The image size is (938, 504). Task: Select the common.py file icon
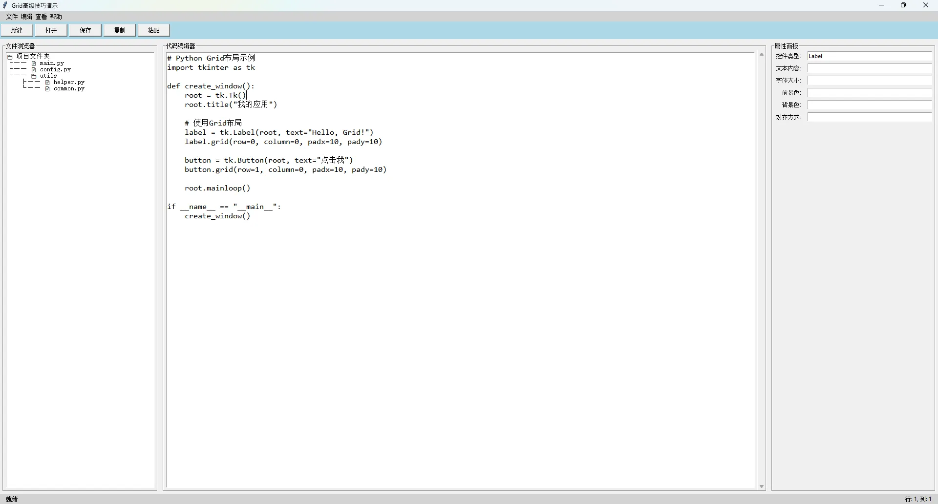click(47, 89)
